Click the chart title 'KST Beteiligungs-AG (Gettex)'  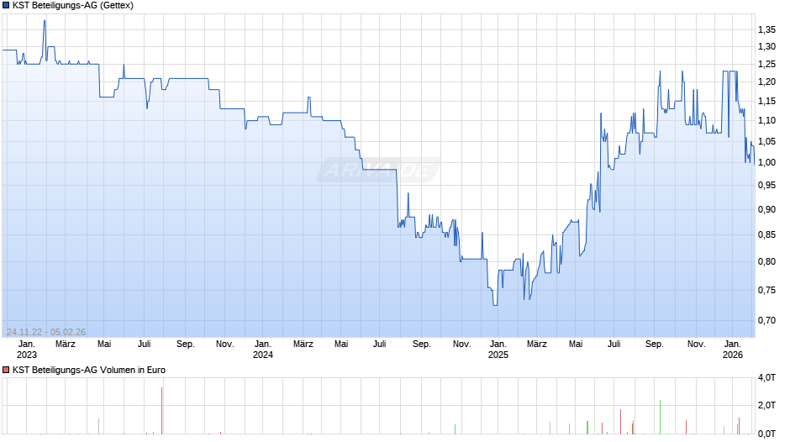[73, 6]
